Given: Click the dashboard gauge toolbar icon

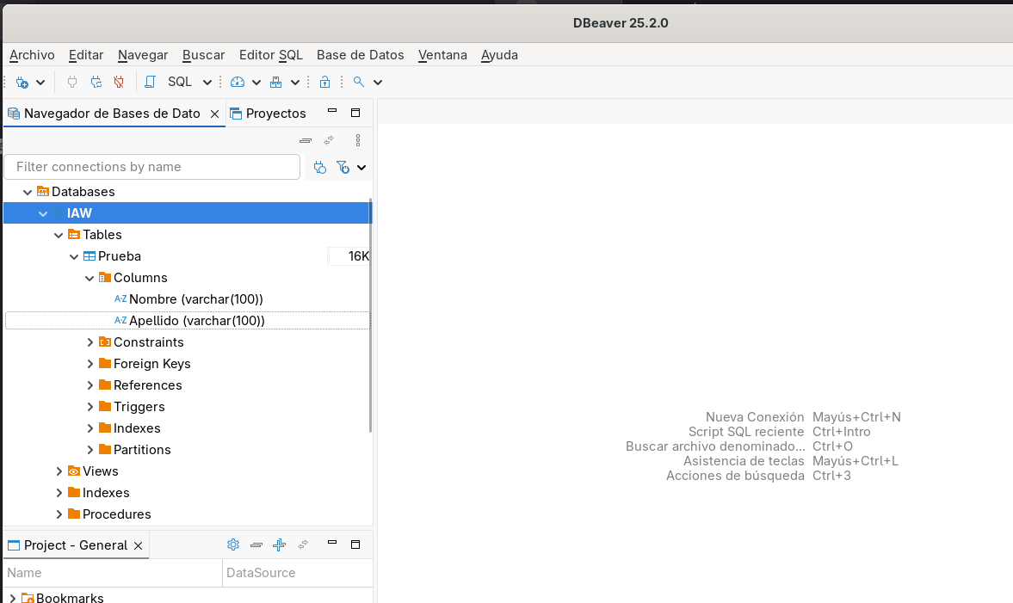Looking at the screenshot, I should [238, 82].
